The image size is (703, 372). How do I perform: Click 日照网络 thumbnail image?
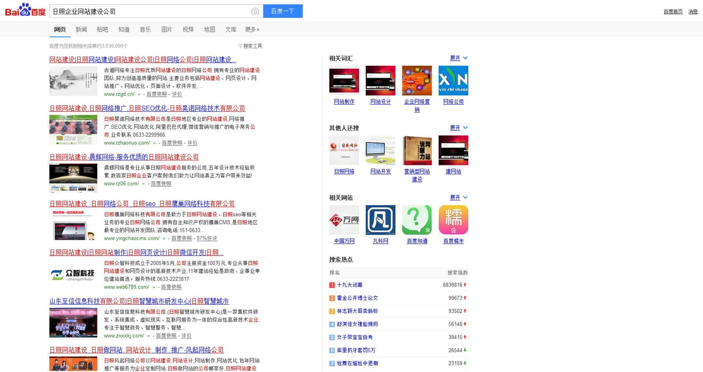[x=344, y=150]
